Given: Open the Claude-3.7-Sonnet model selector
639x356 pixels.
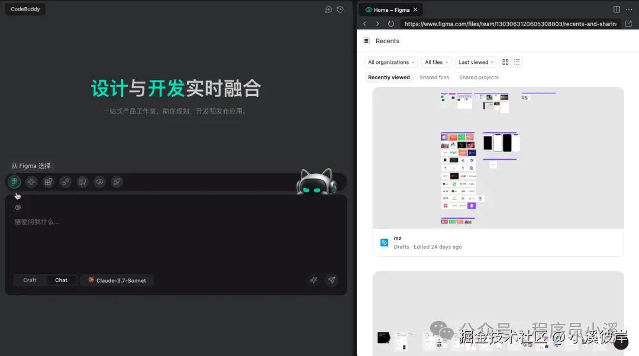Looking at the screenshot, I should [x=117, y=280].
